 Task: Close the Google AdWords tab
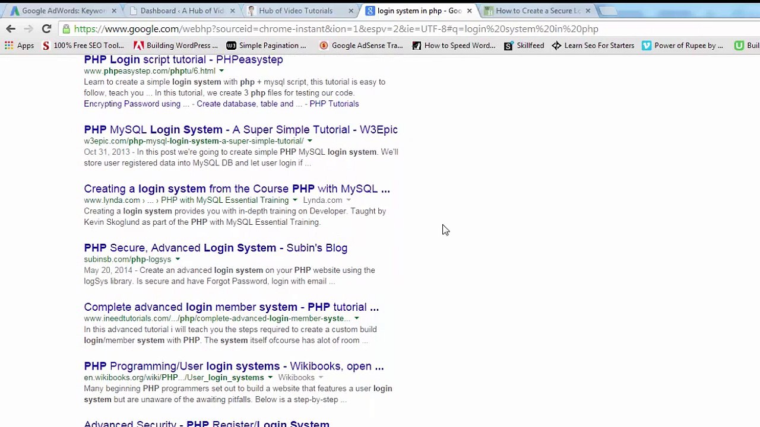coord(113,11)
